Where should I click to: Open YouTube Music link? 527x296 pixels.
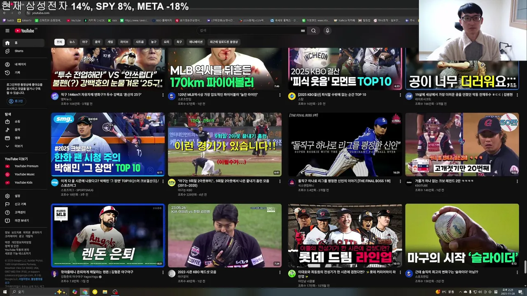click(23, 174)
